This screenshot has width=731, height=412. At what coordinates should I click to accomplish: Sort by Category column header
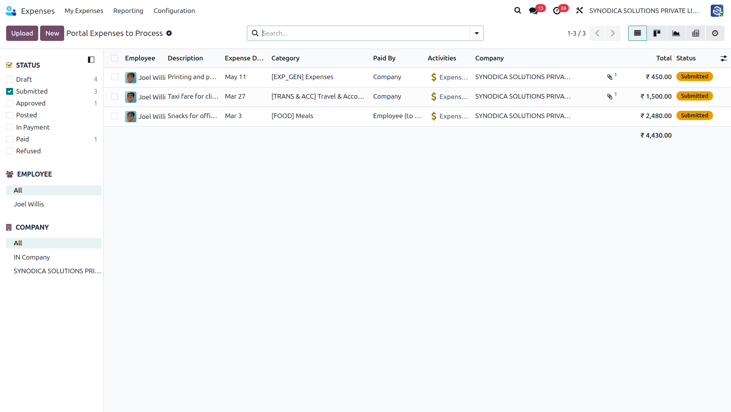click(x=285, y=58)
